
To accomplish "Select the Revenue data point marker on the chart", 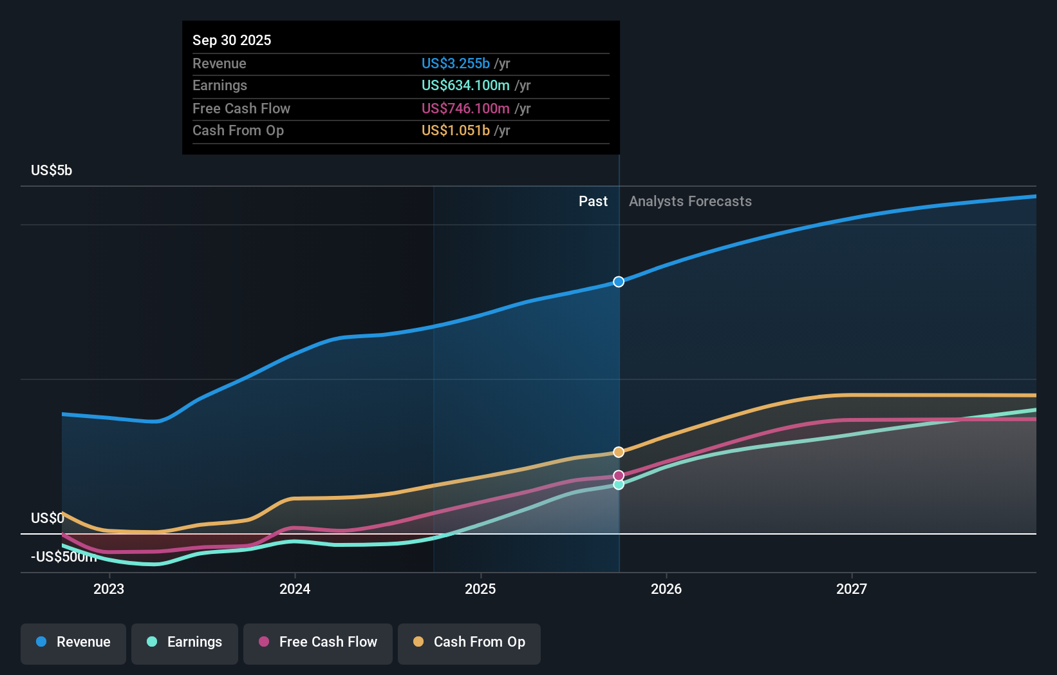I will click(618, 281).
